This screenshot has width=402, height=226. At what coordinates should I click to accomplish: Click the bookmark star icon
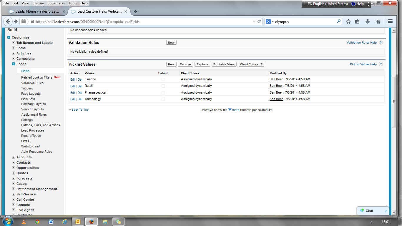pyautogui.click(x=348, y=21)
